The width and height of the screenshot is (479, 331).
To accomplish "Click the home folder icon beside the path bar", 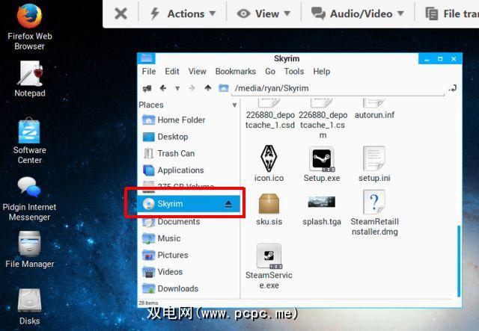I will pos(224,88).
